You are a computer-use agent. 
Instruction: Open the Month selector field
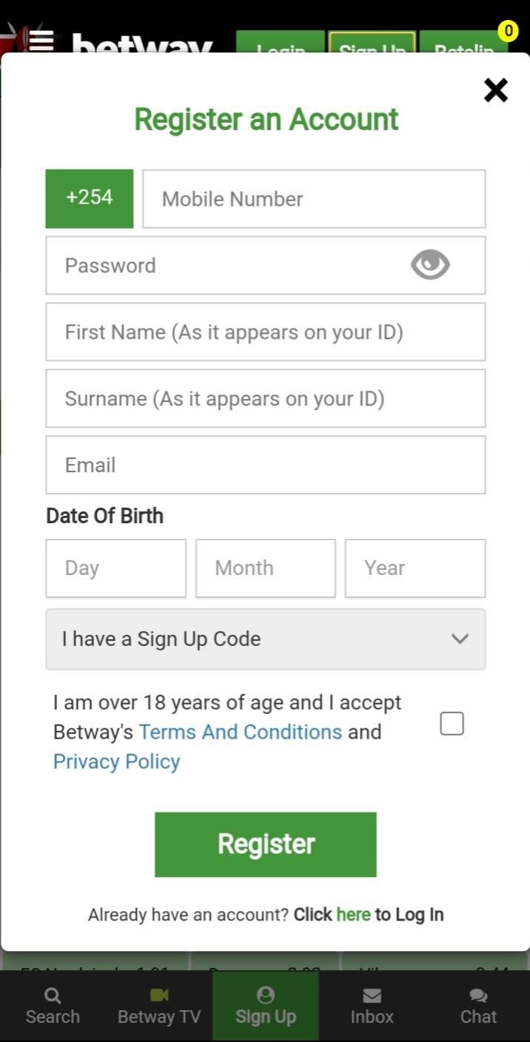coord(265,568)
